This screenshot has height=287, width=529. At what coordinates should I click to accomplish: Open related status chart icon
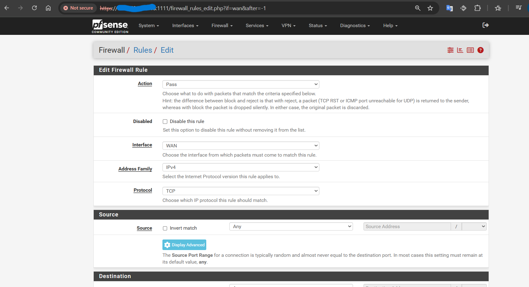pyautogui.click(x=460, y=50)
